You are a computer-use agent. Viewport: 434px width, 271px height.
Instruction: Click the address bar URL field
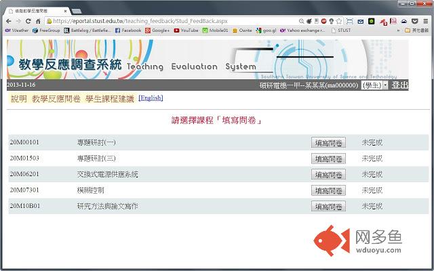click(x=172, y=21)
